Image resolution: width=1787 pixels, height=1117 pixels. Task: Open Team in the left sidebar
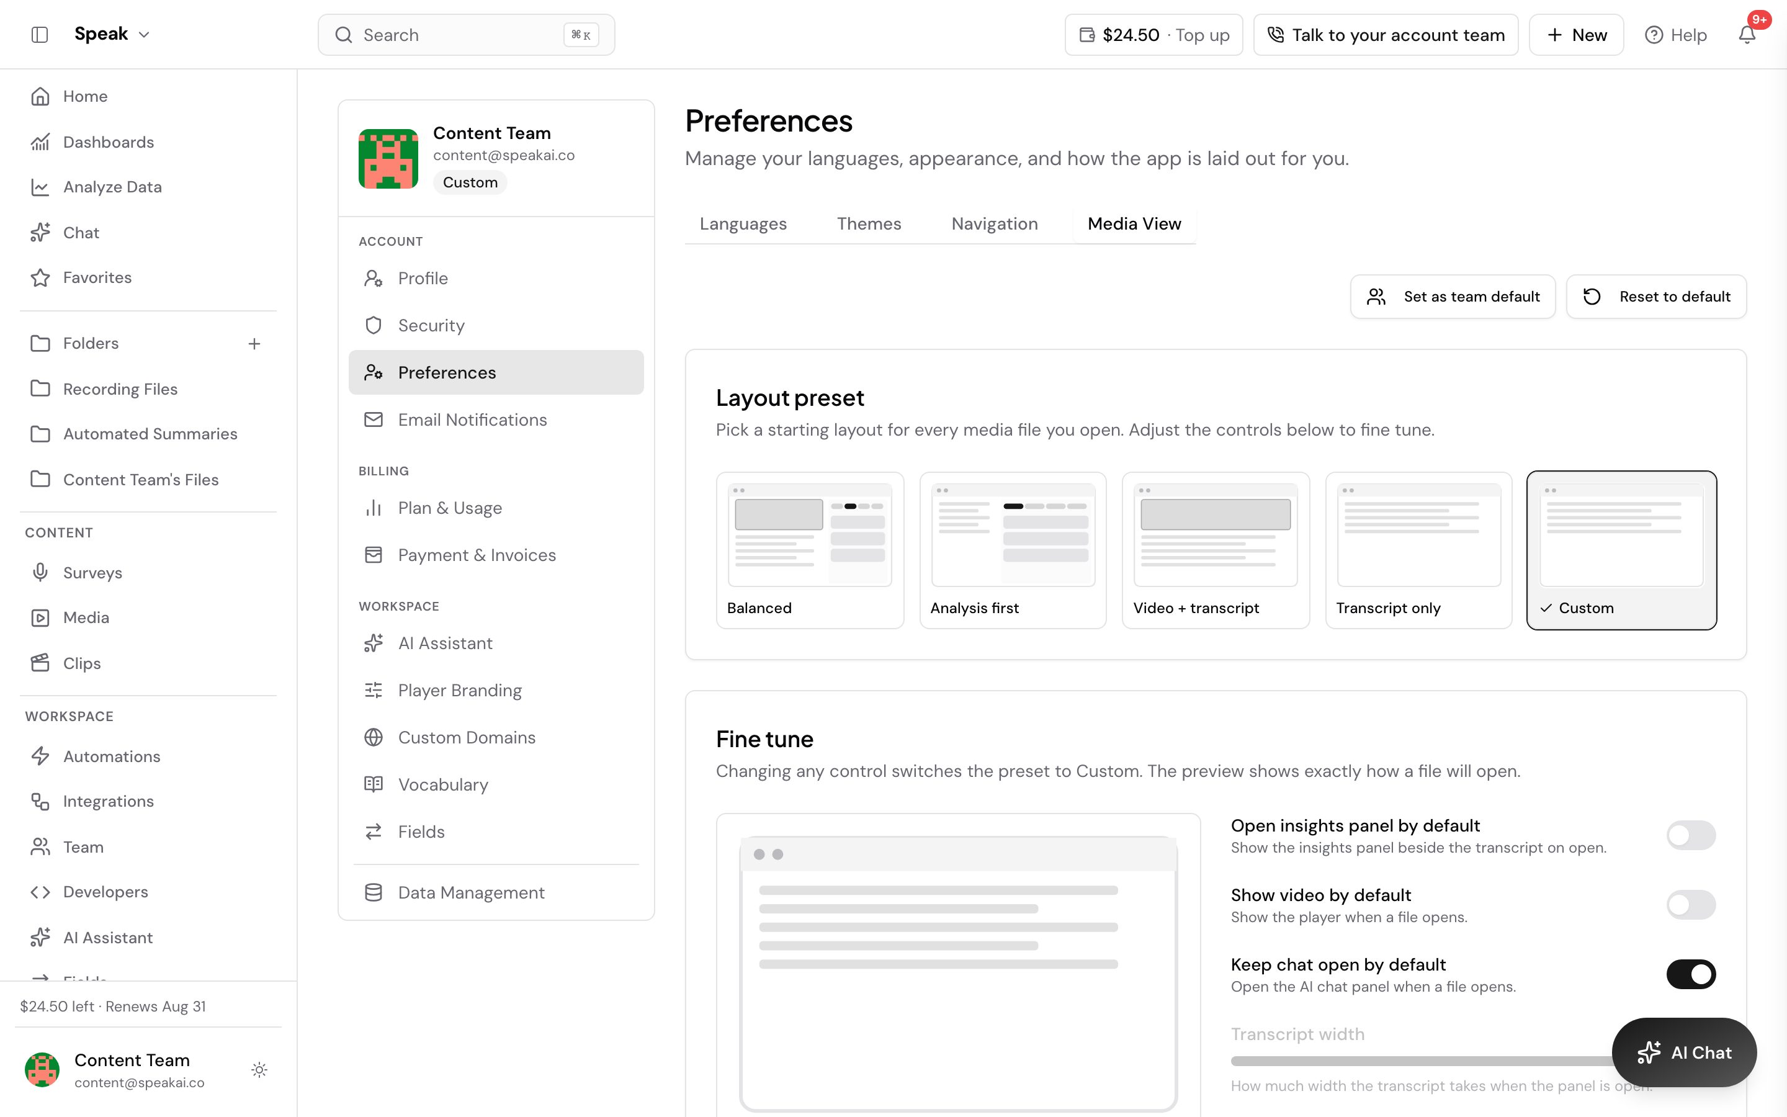148,846
